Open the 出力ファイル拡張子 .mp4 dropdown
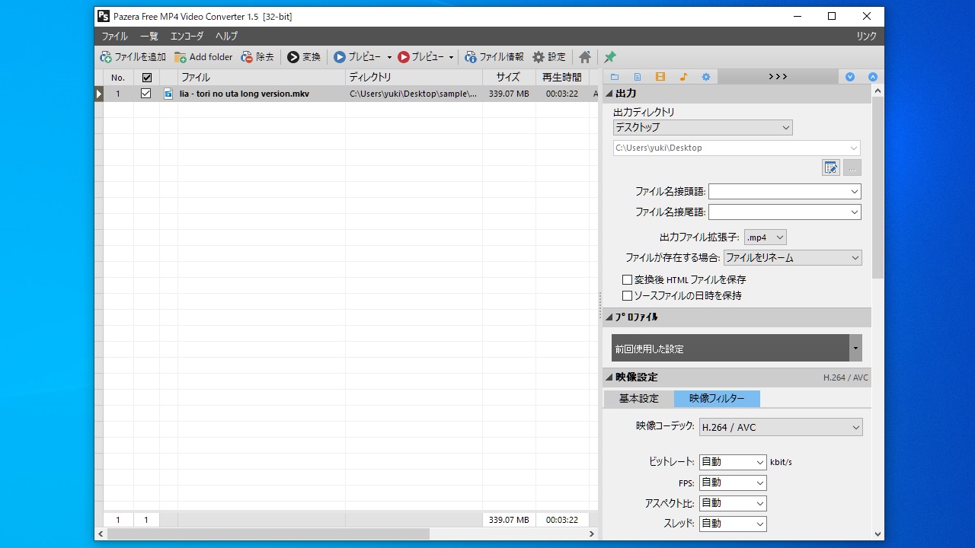The height and width of the screenshot is (548, 975). tap(765, 237)
